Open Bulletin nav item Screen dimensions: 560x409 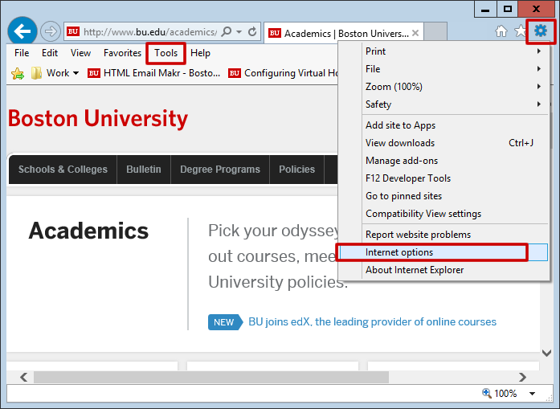144,170
